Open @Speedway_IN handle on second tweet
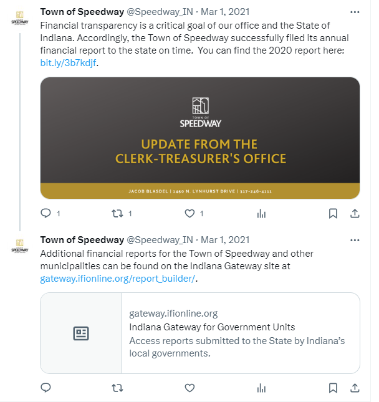 160,240
